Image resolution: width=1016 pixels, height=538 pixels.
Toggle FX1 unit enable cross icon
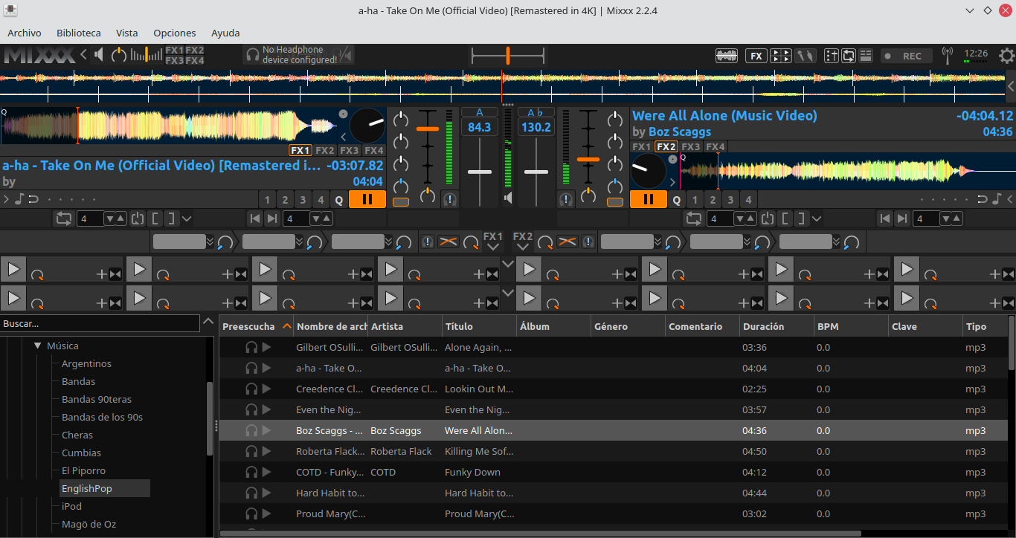point(448,242)
